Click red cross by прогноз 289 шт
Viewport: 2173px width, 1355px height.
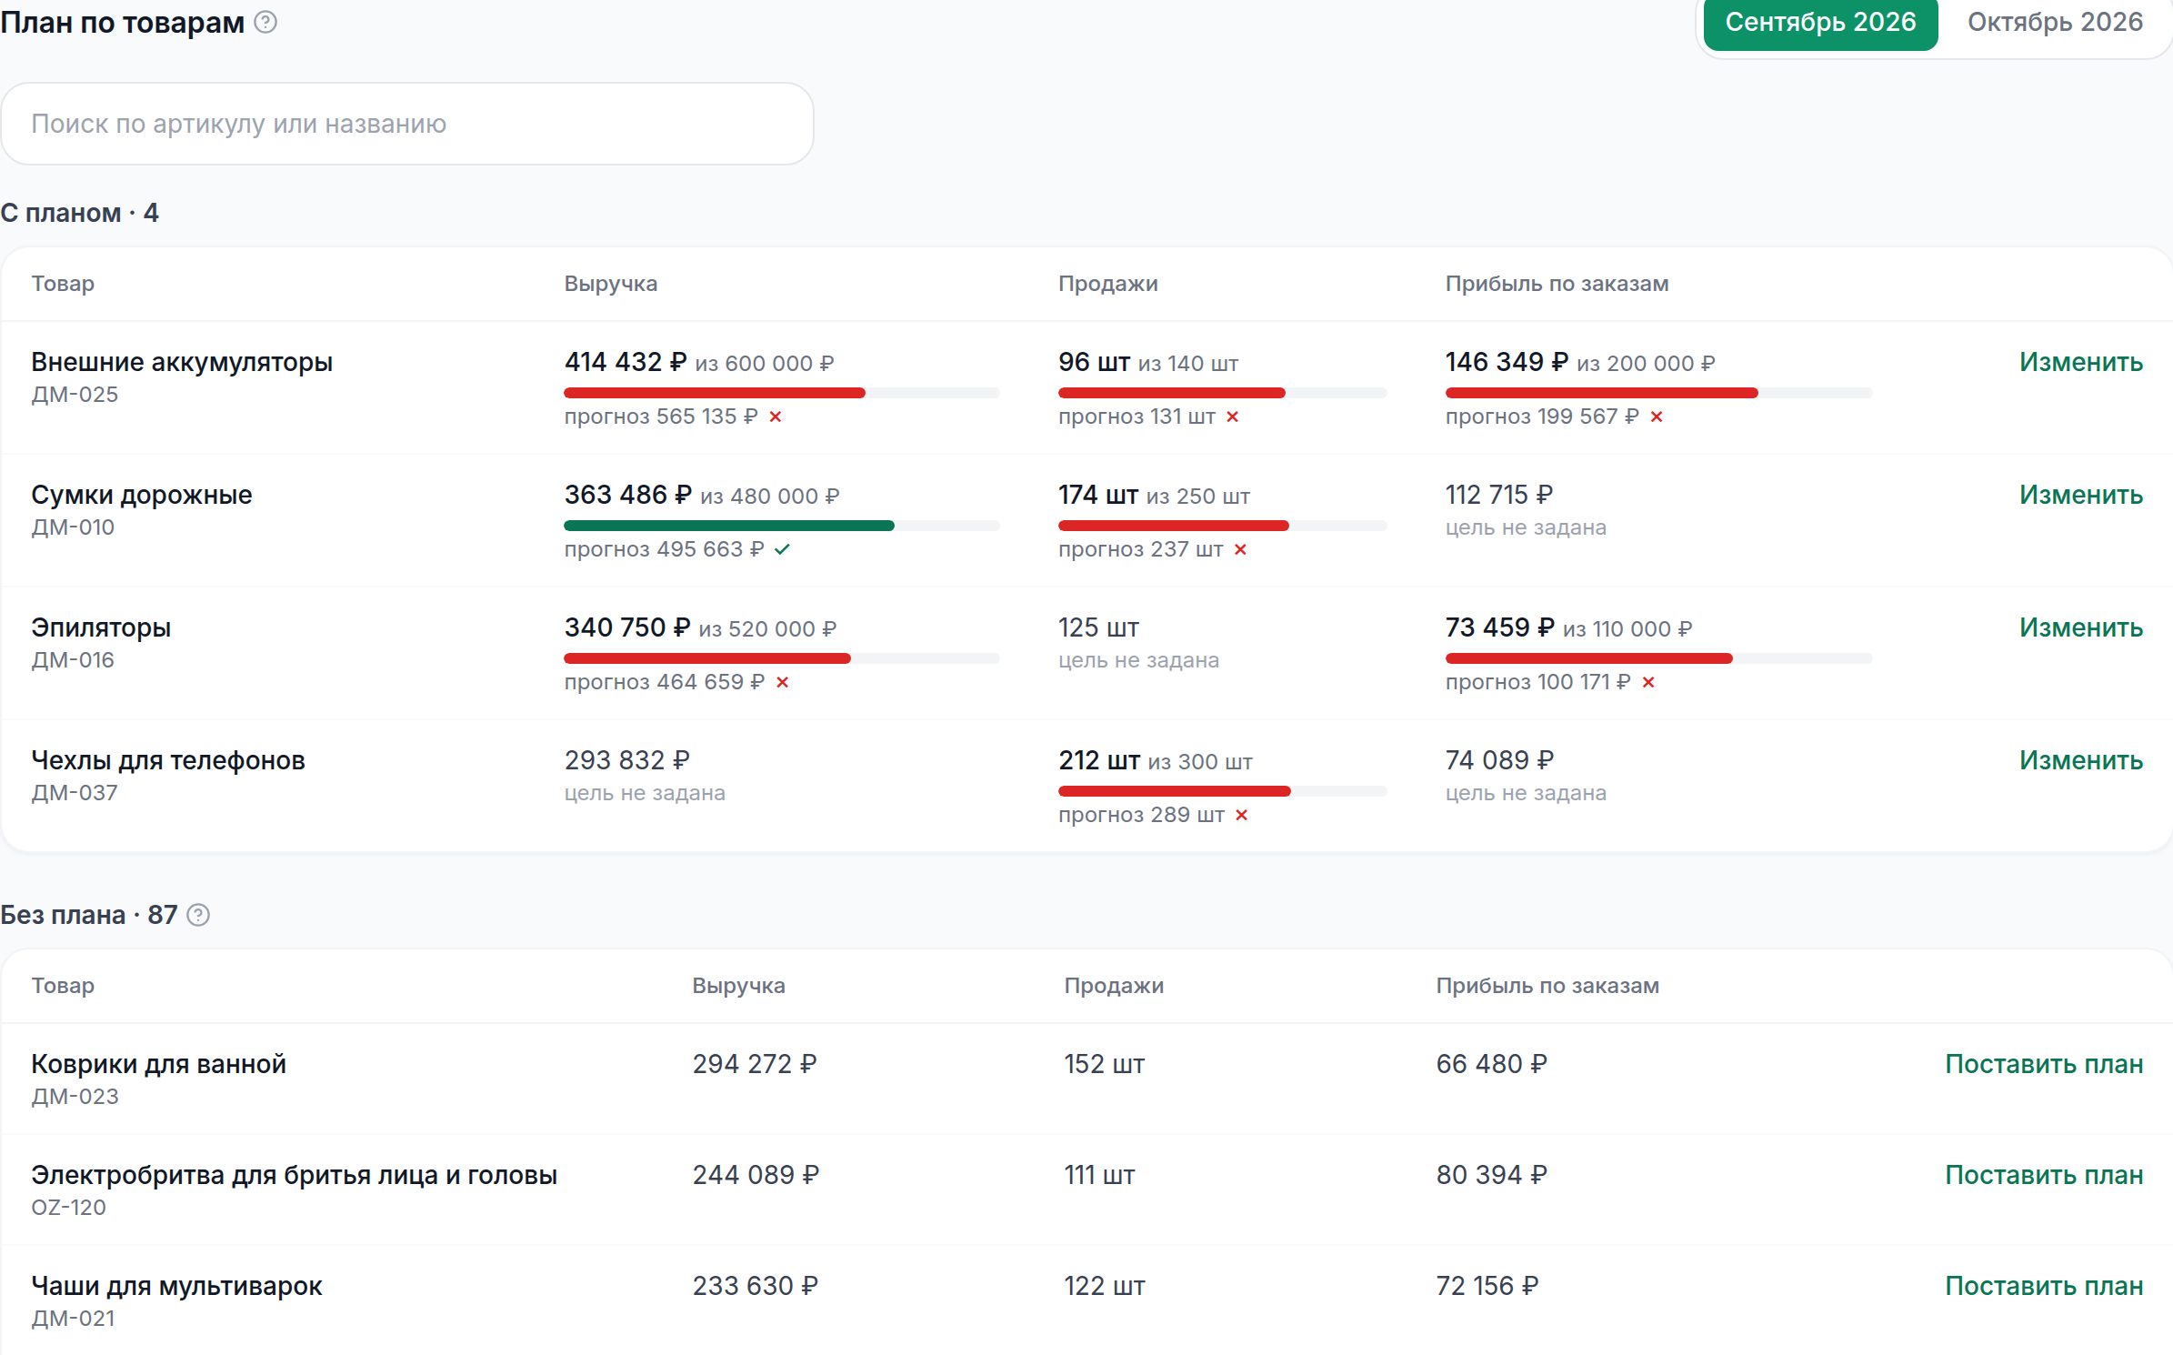point(1242,815)
